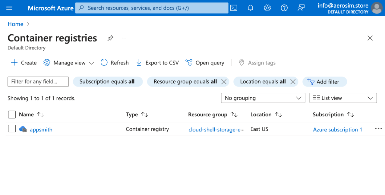Open the List view dropdown
Screen dimensions: 385x195
coord(342,98)
